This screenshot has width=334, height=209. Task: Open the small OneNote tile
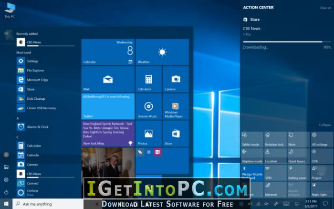coord(157,152)
